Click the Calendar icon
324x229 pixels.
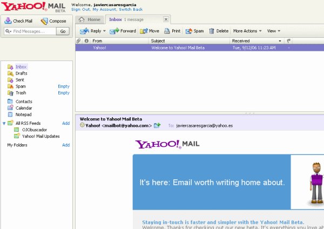coord(10,107)
